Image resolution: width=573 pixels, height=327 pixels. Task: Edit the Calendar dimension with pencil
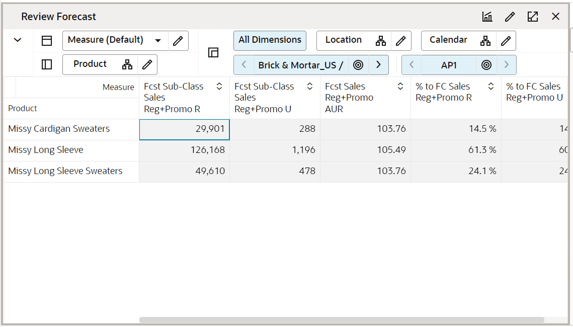(506, 41)
